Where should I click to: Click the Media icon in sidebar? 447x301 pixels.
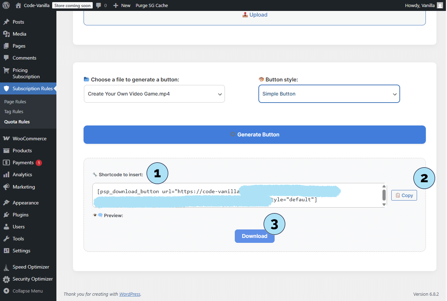[x=6, y=34]
